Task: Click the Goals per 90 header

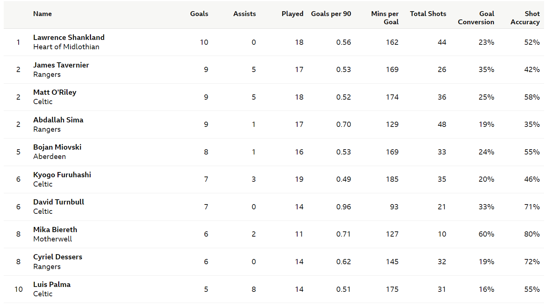Action: (x=331, y=14)
